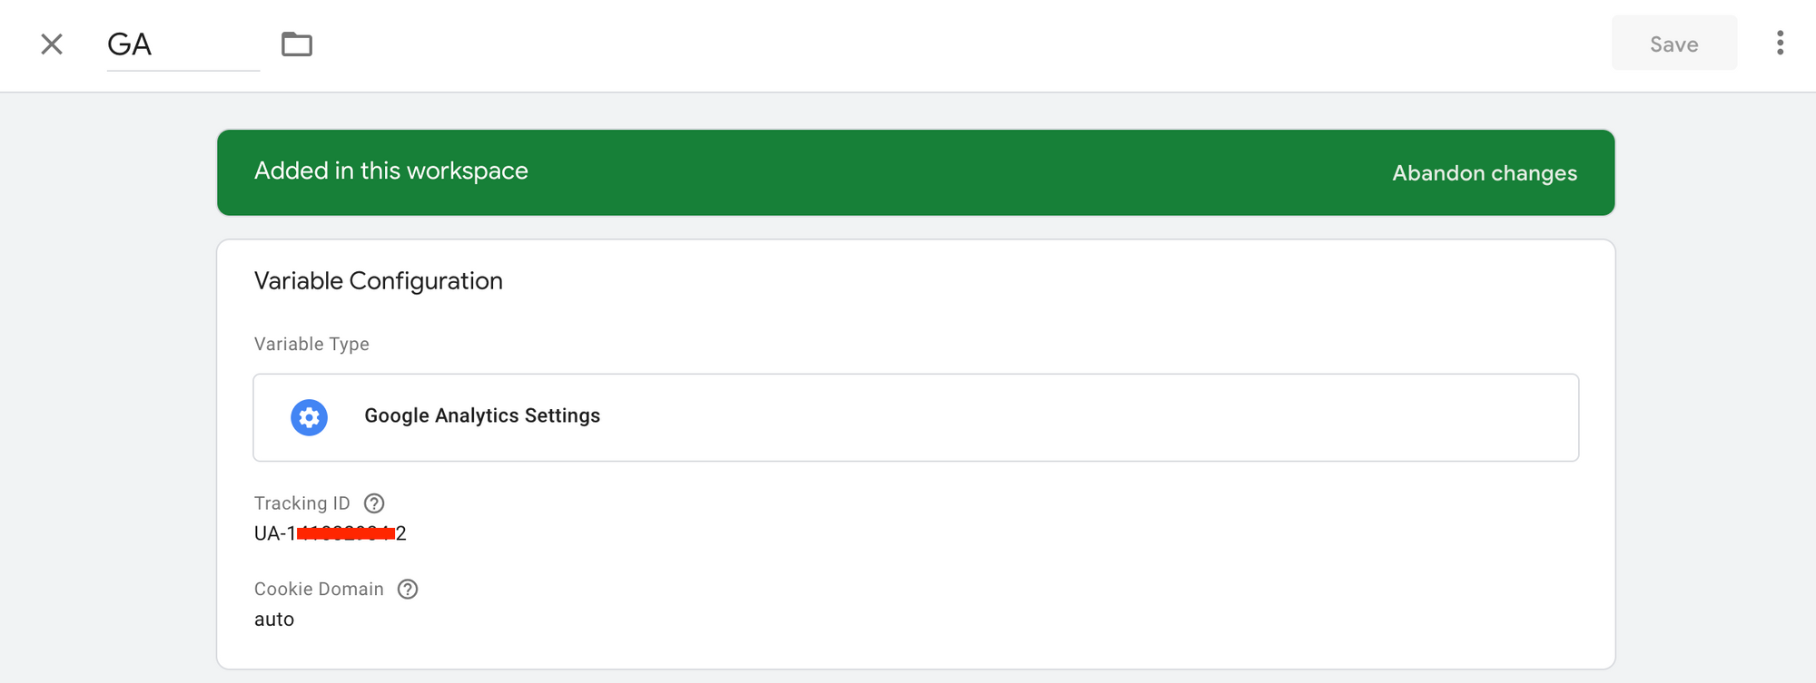Screen dimensions: 1816x683
Task: Click the Google Analytics Settings gear icon
Action: 309,417
